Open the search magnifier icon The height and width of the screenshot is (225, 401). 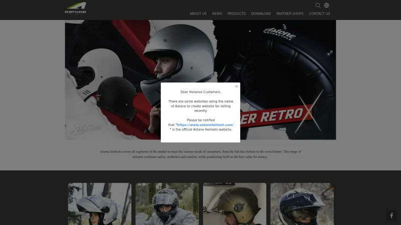(x=318, y=5)
